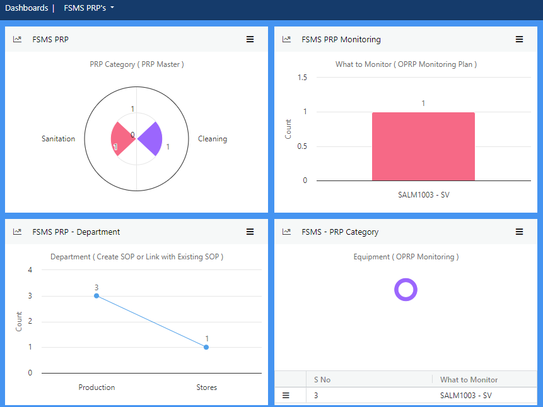Go to the Dashboards link
543x407 pixels.
pos(26,8)
